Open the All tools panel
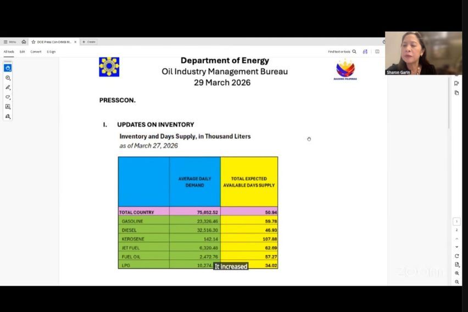 pyautogui.click(x=9, y=52)
